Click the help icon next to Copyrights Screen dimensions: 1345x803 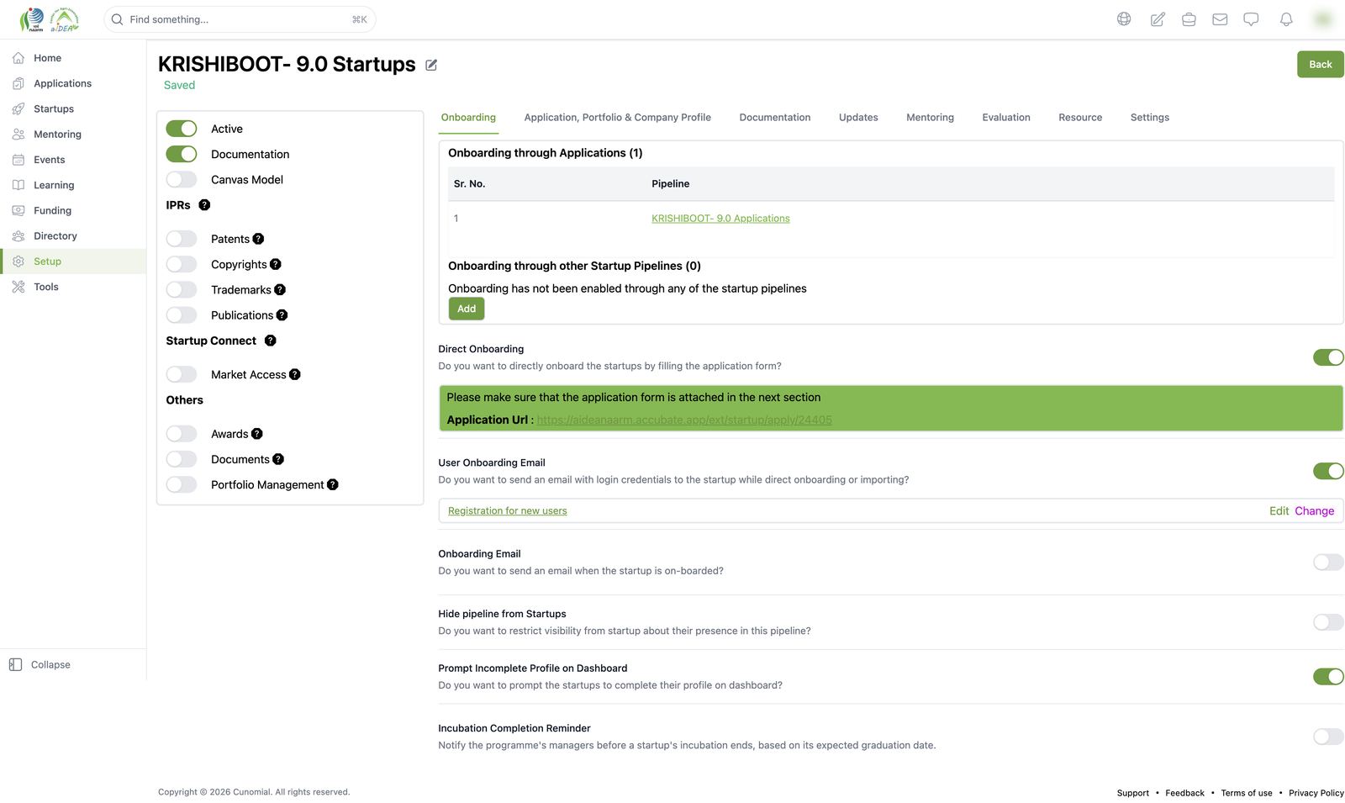[x=275, y=264]
